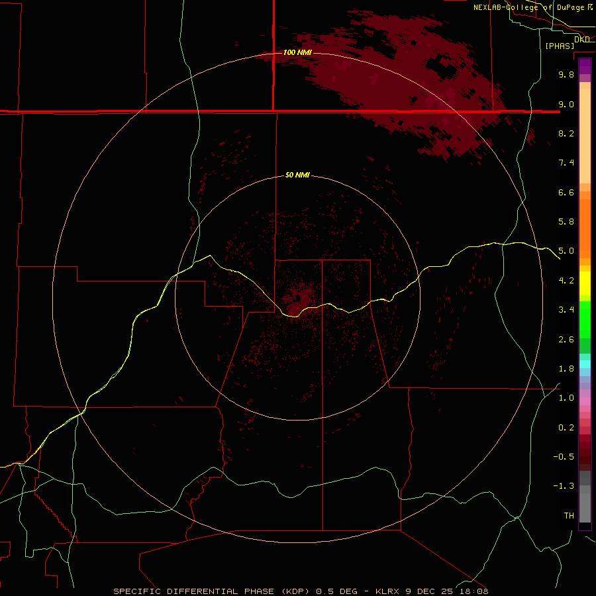Viewport: 596px width, 596px height.
Task: Click the 0.2 legend value
Action: click(566, 428)
